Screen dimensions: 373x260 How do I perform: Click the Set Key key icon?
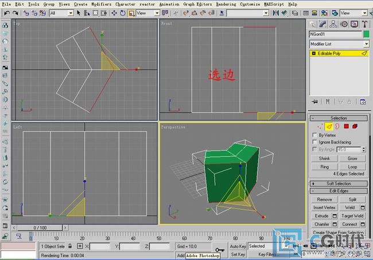pos(220,250)
